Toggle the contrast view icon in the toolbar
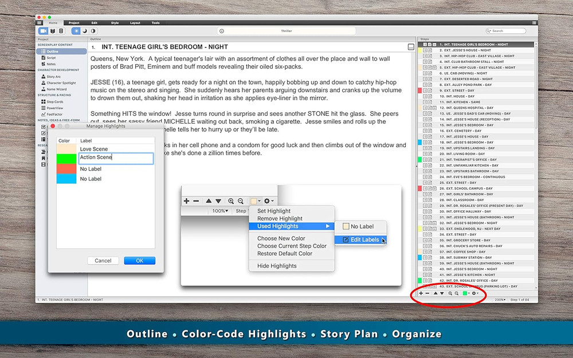573x358 pixels. pos(93,31)
